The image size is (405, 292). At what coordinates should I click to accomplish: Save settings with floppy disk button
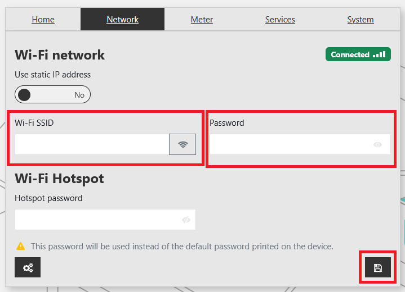click(x=377, y=267)
